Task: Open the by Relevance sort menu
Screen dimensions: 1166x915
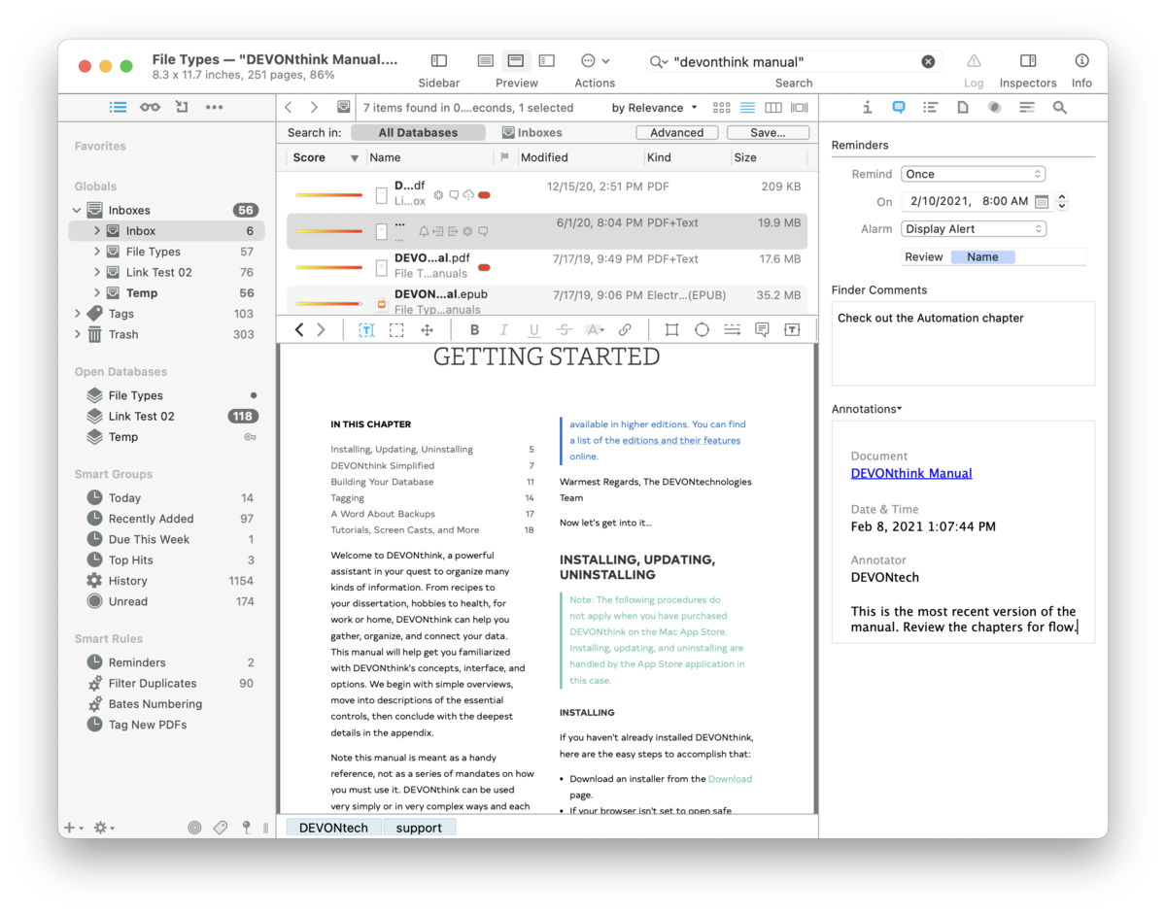Action: [655, 108]
